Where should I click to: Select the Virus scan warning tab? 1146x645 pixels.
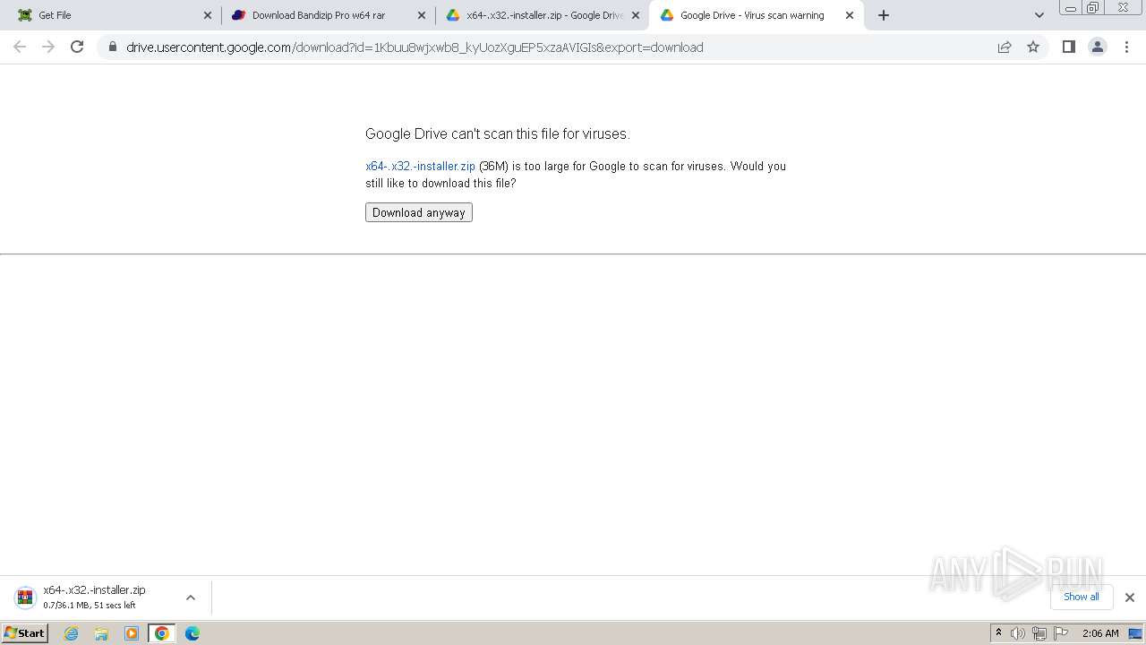click(x=757, y=15)
